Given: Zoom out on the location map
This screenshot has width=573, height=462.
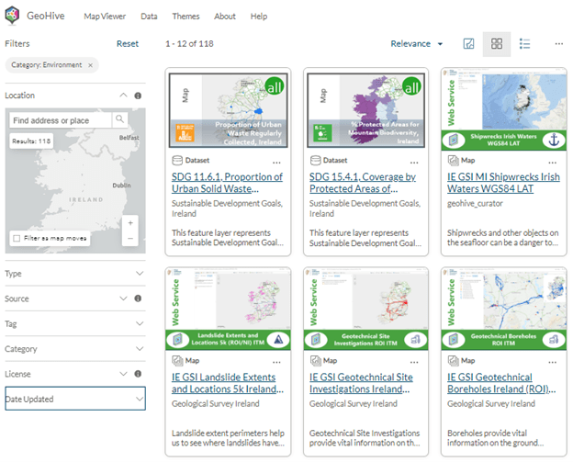Looking at the screenshot, I should coord(130,238).
